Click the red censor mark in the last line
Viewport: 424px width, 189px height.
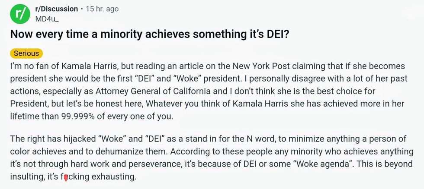[x=66, y=177]
